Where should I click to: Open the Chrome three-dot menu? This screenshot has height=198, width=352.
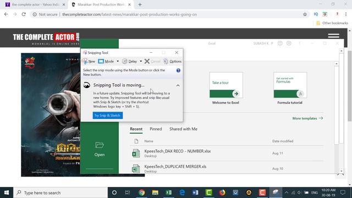point(346,14)
